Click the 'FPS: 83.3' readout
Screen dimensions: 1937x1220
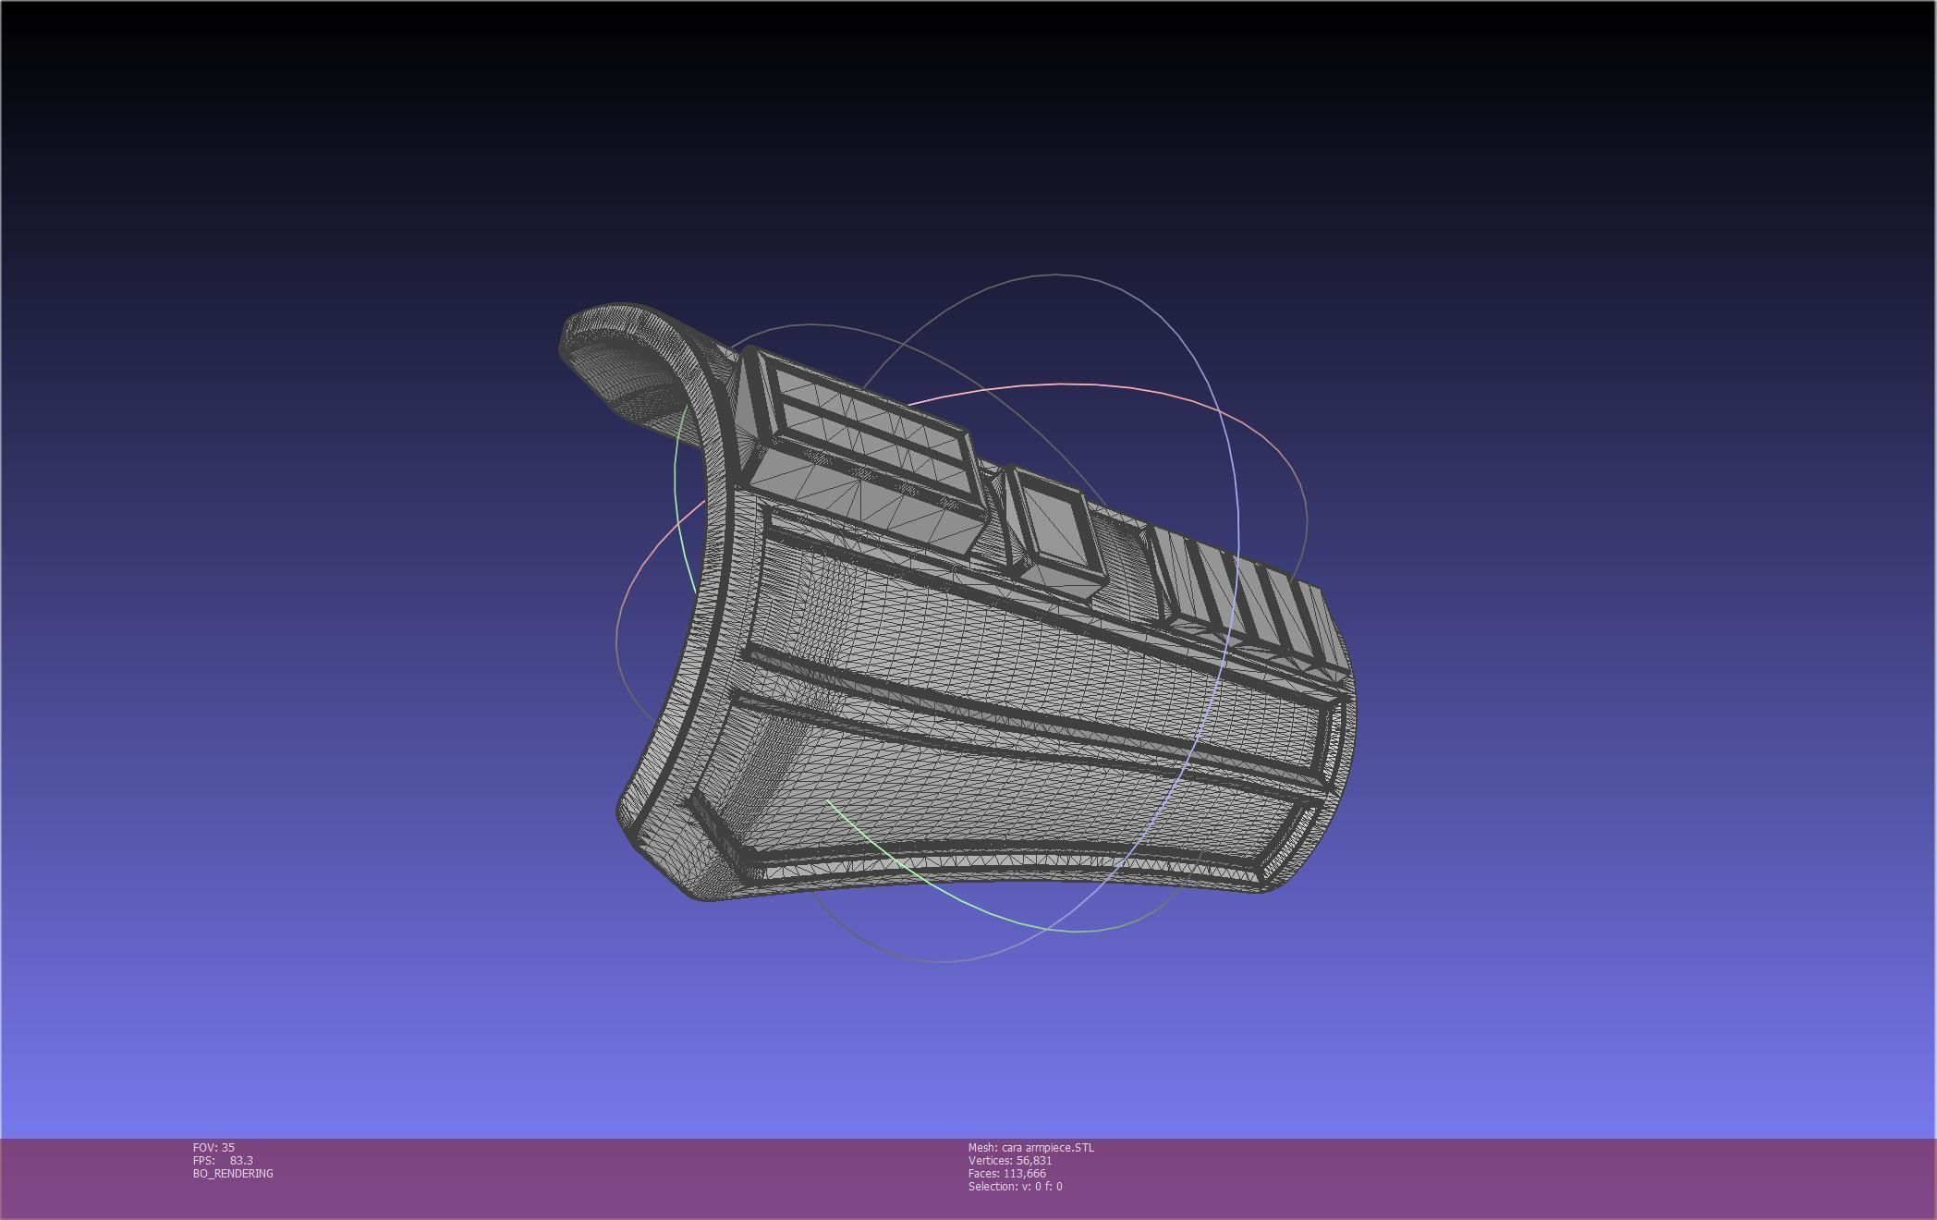223,1160
